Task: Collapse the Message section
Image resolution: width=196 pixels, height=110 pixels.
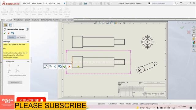Action: [x=28, y=42]
